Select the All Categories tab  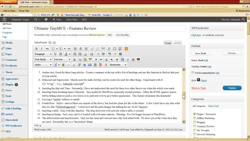tap(199, 106)
